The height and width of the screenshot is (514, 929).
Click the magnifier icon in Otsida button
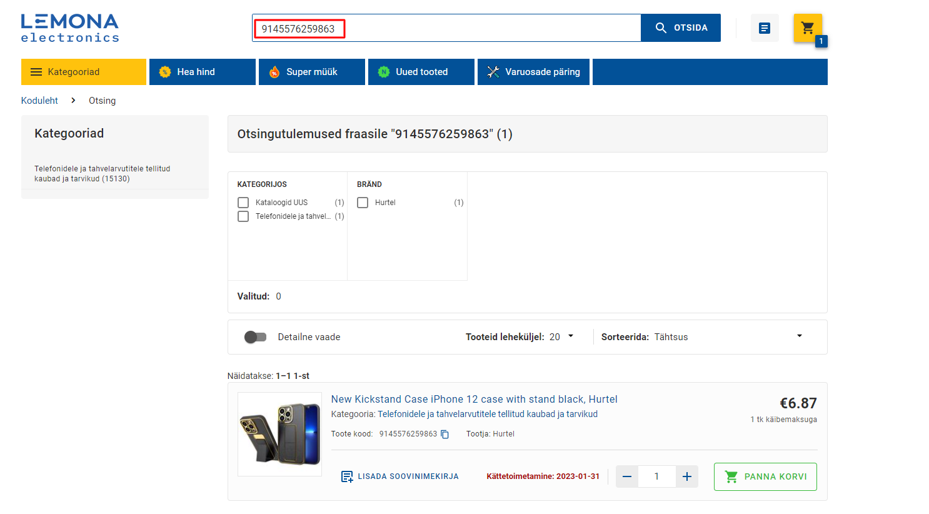click(661, 28)
